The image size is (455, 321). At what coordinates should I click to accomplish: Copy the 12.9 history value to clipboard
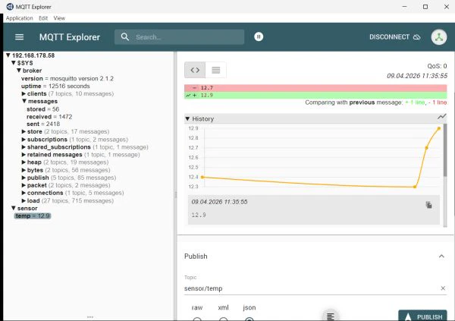428,205
